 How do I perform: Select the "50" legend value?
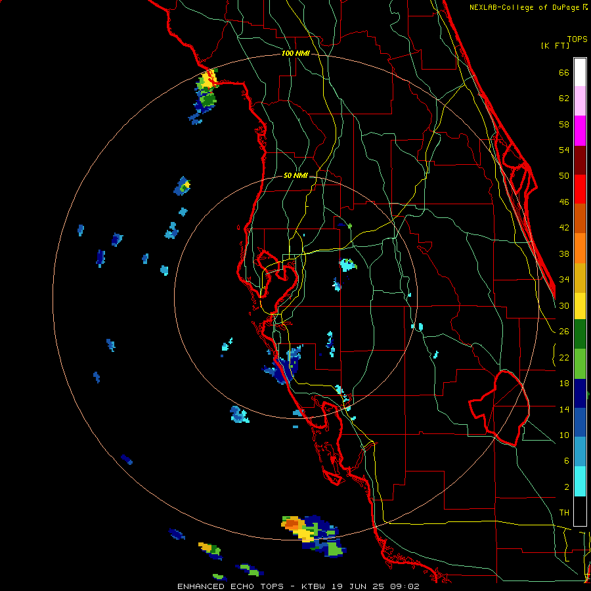tap(564, 176)
